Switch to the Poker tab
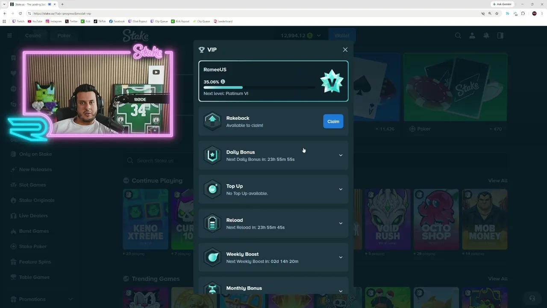The image size is (547, 308). tap(64, 36)
